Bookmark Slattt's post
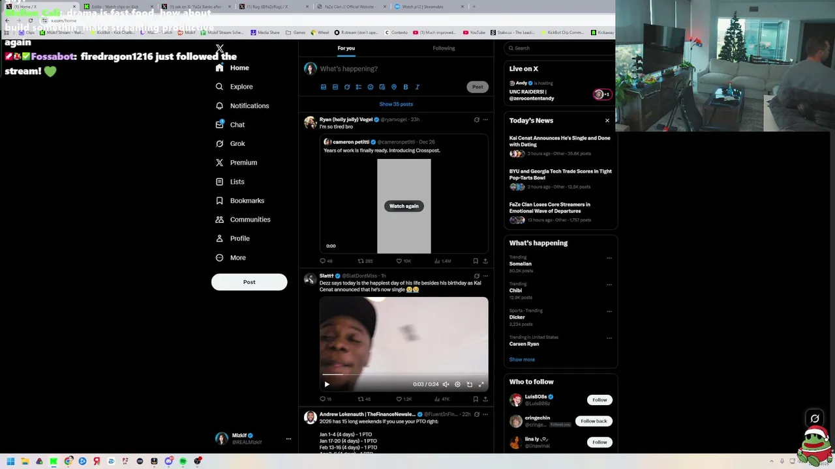 click(x=476, y=399)
